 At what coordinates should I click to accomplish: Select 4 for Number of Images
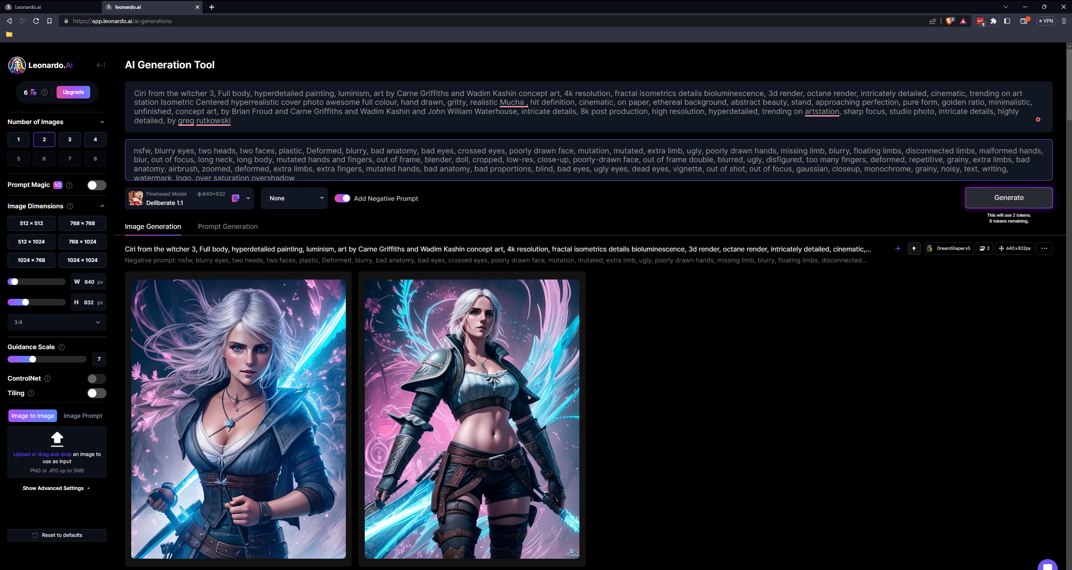(x=95, y=140)
